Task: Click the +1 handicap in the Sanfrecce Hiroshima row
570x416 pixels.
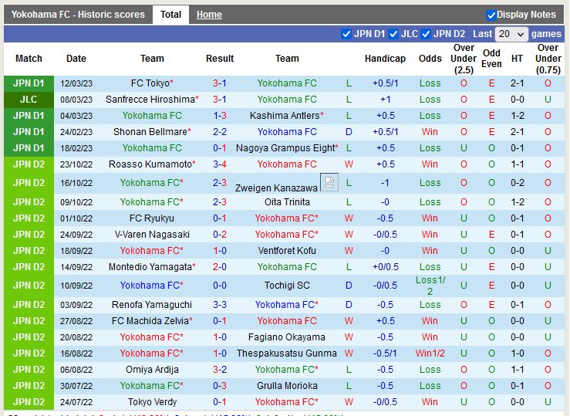Action: (385, 100)
